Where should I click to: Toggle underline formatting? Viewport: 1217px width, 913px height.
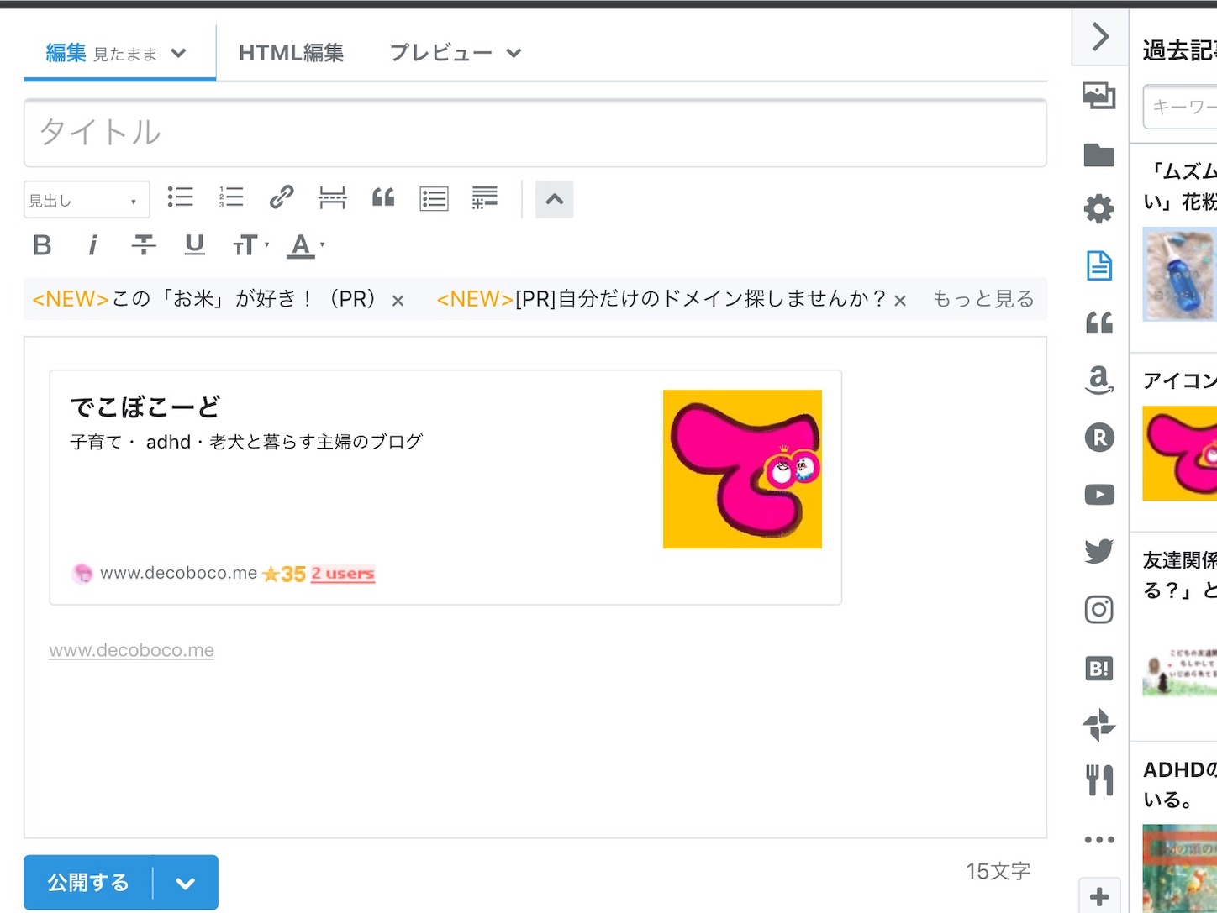coord(194,245)
